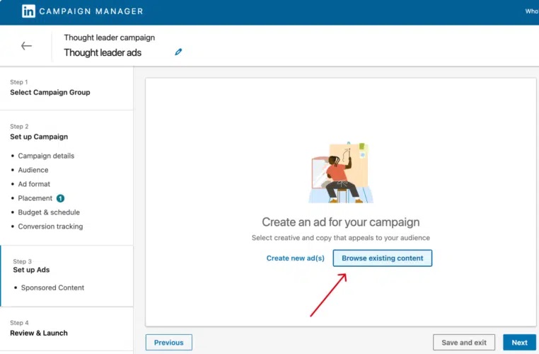Open Budget & schedule section
This screenshot has width=539, height=354.
point(49,212)
